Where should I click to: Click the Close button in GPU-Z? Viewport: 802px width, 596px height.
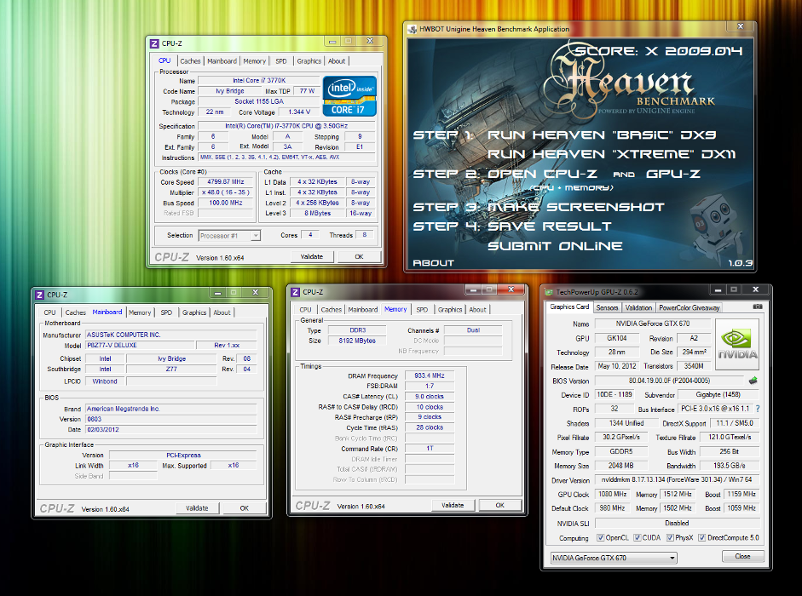(x=742, y=556)
